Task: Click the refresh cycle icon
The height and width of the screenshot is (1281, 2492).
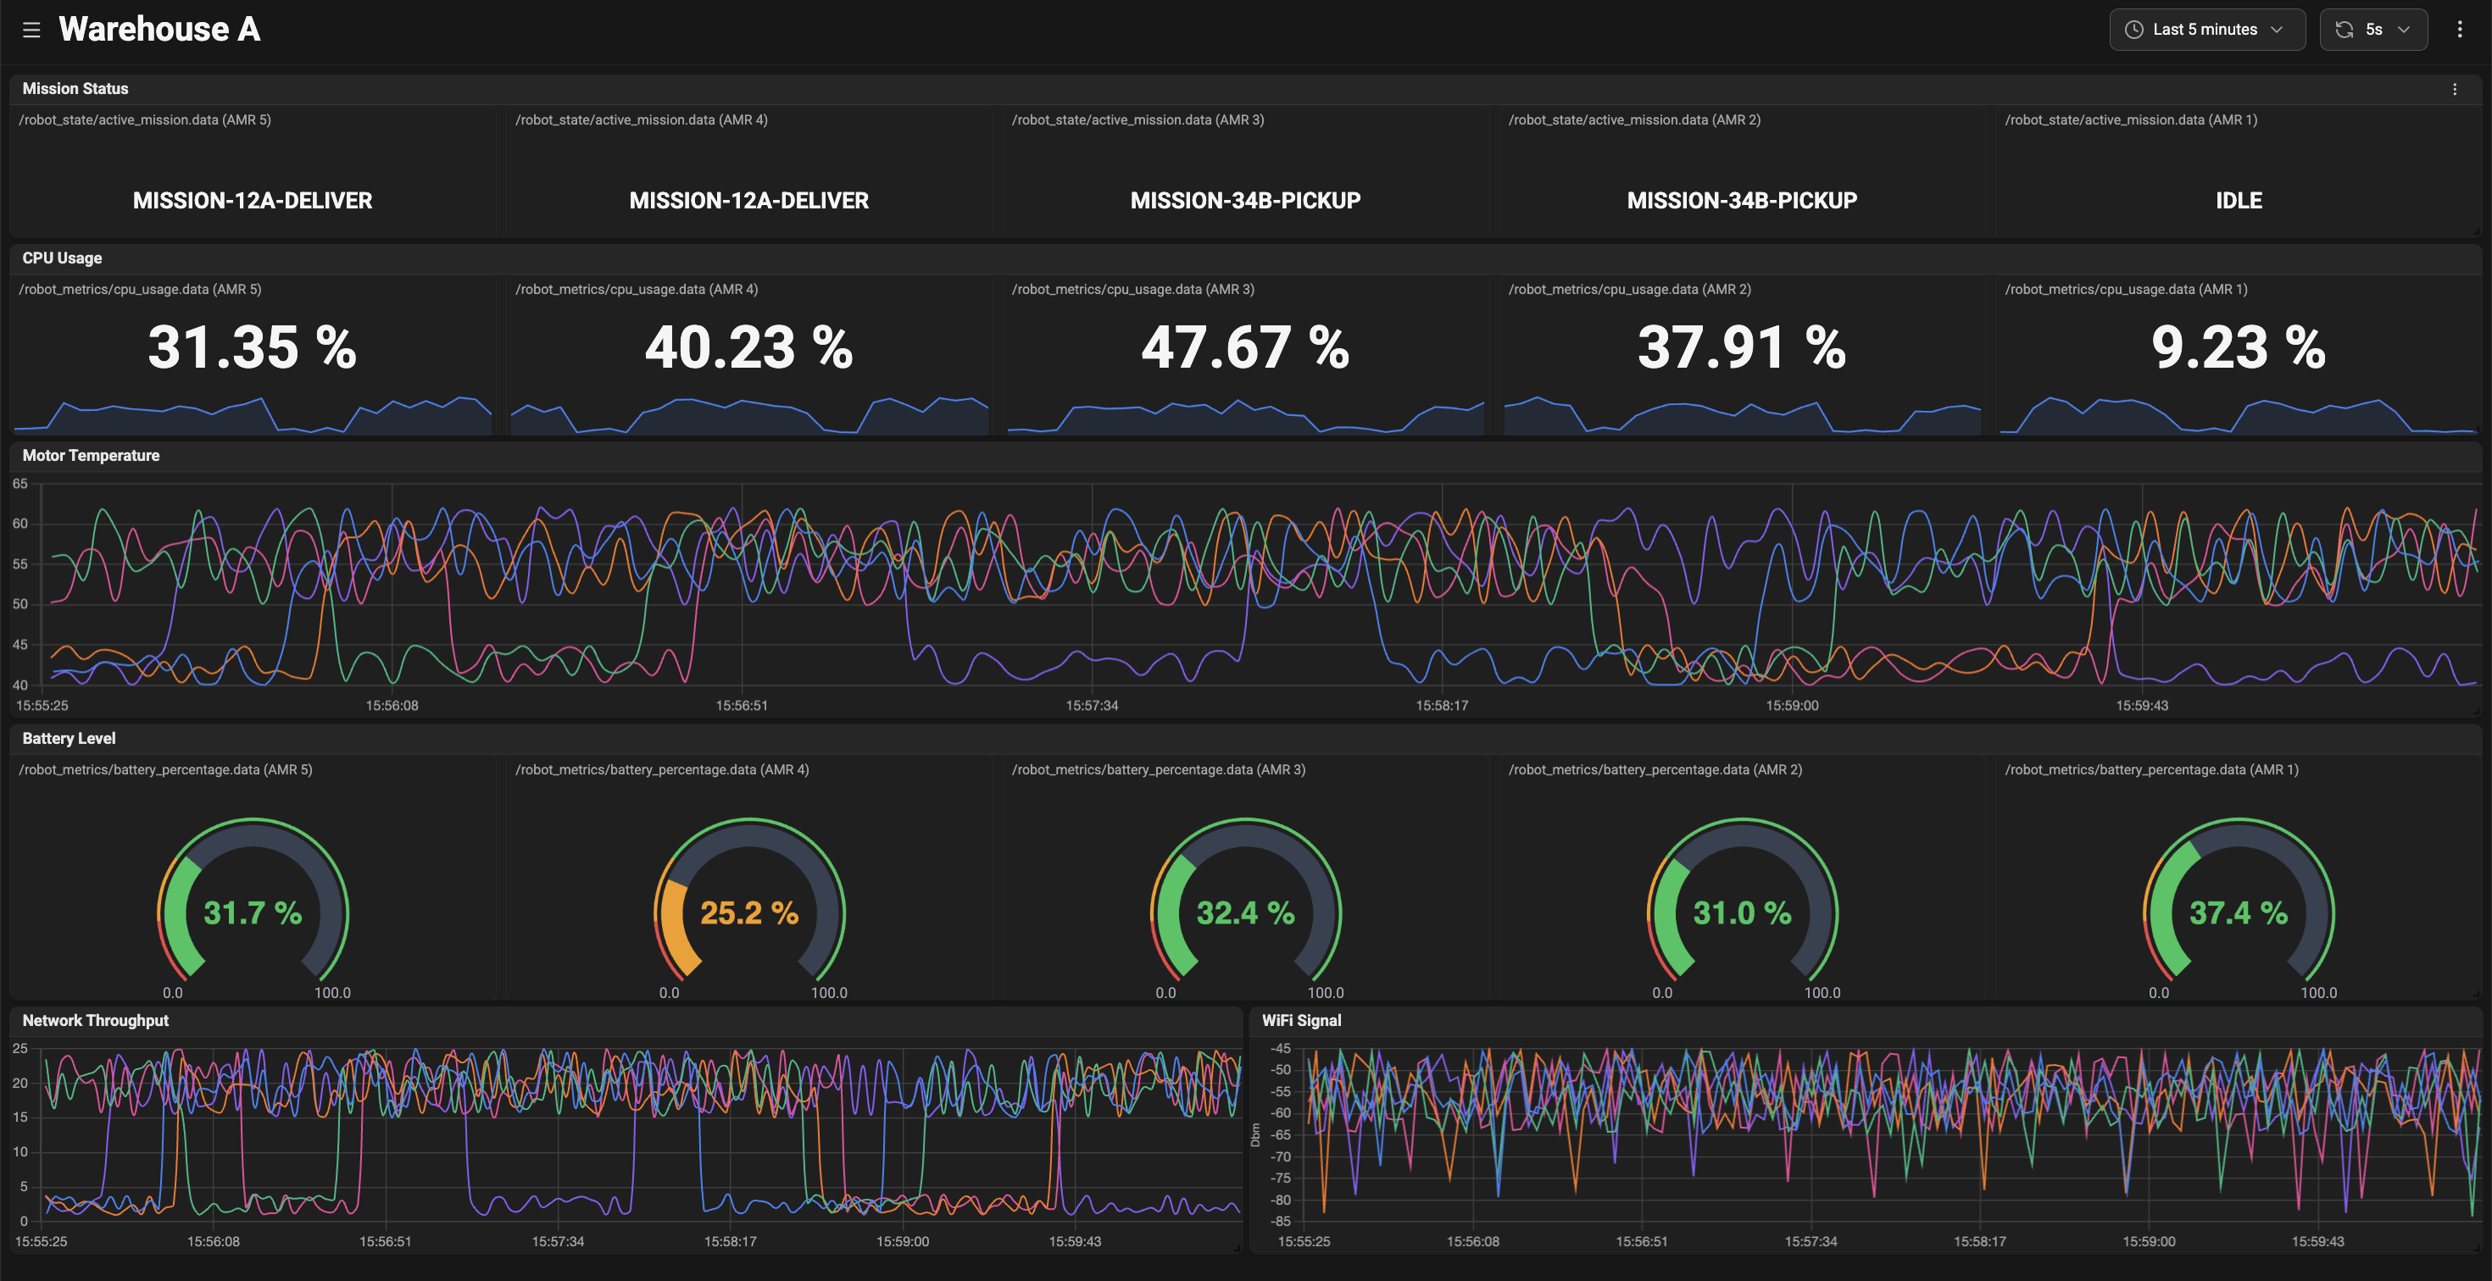Action: tap(2344, 30)
